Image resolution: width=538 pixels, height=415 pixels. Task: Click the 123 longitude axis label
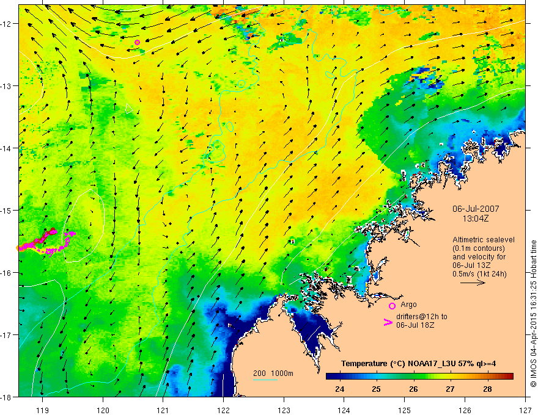pyautogui.click(x=284, y=410)
